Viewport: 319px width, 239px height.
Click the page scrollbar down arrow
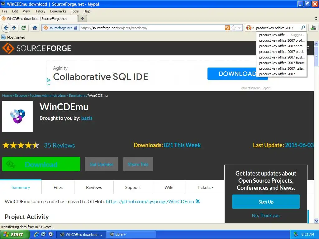point(316,221)
